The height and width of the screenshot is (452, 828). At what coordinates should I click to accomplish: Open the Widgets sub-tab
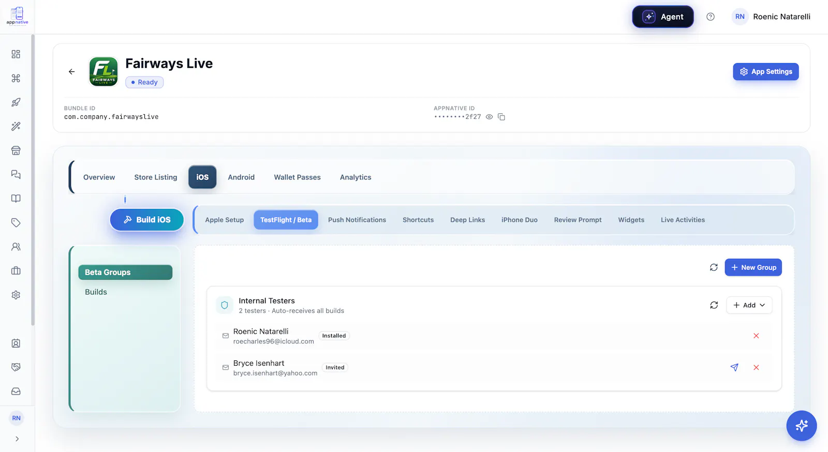tap(631, 220)
